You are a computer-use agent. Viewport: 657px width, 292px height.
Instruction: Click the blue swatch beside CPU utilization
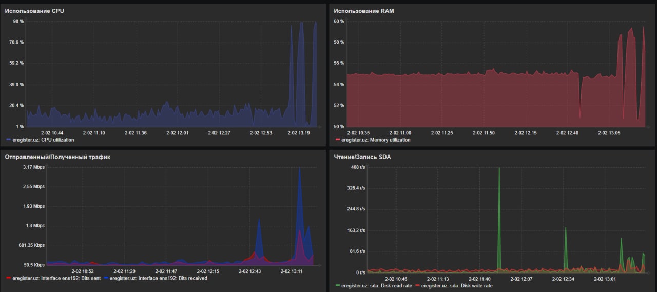pyautogui.click(x=8, y=140)
